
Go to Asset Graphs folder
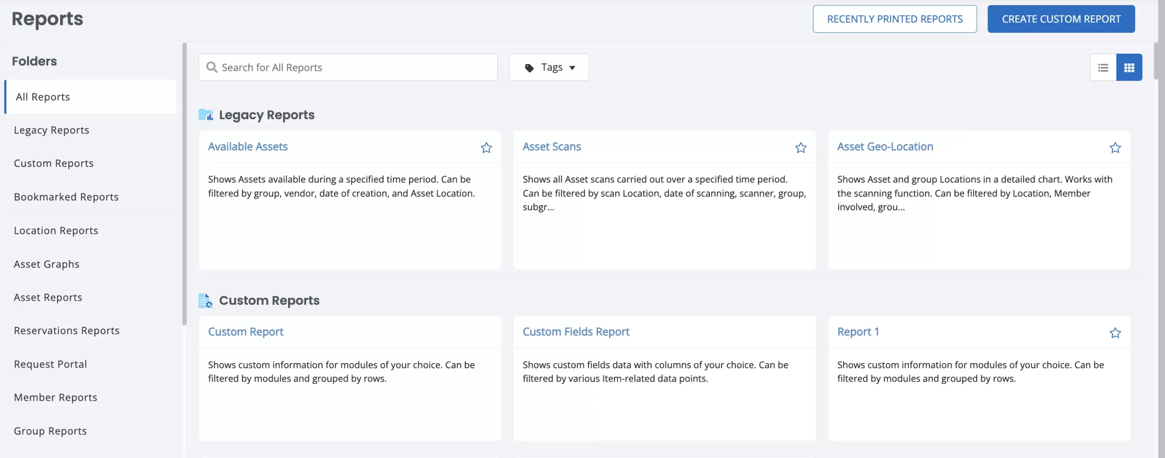tap(46, 264)
